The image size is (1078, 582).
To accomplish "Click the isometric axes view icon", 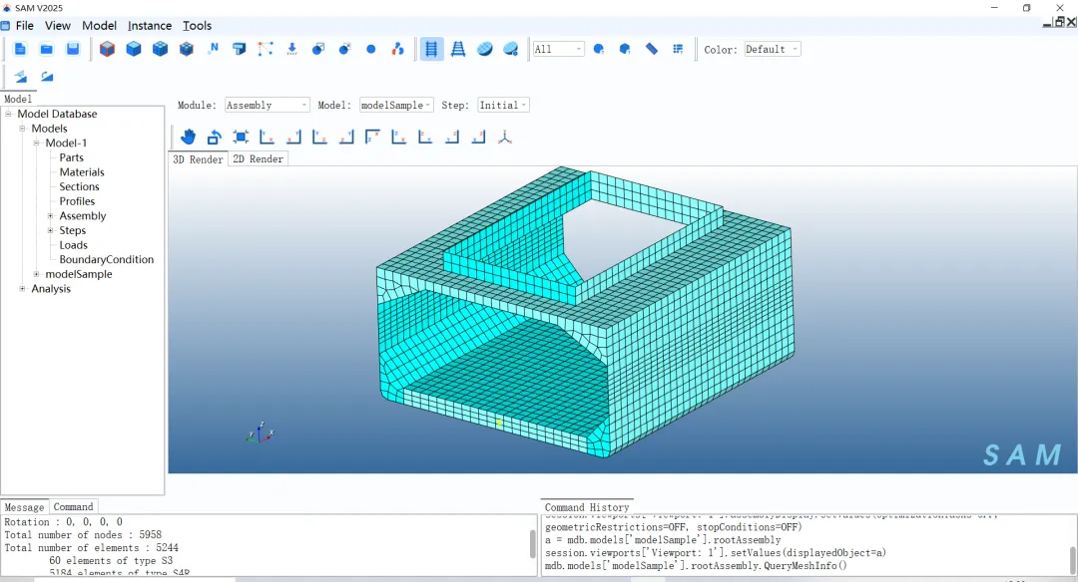I will click(x=505, y=137).
